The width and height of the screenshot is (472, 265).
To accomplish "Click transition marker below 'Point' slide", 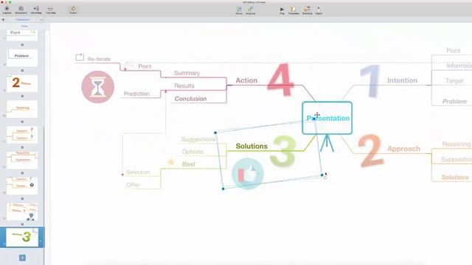I will [22, 45].
